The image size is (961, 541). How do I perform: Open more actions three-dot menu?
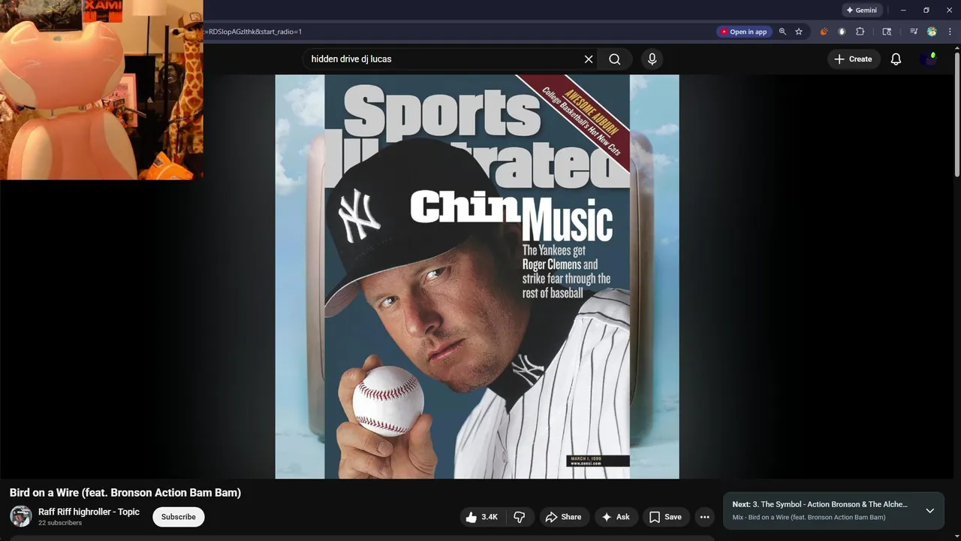point(704,517)
